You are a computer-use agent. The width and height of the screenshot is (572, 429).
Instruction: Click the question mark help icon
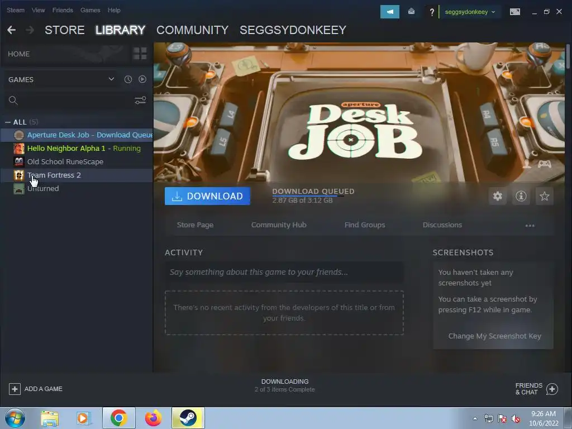tap(432, 12)
